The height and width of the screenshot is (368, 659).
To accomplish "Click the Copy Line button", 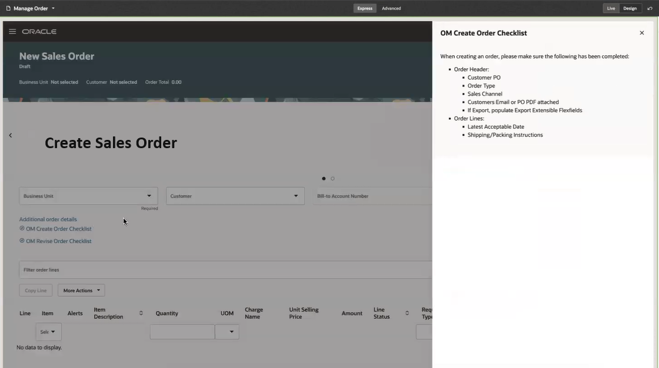I will pyautogui.click(x=35, y=290).
